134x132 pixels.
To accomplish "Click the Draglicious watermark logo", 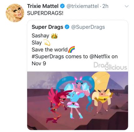I will [x=110, y=66].
